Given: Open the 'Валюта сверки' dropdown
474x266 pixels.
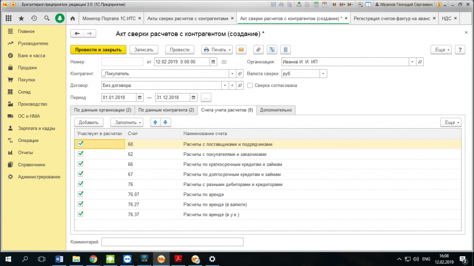Looking at the screenshot, I should tap(323, 74).
